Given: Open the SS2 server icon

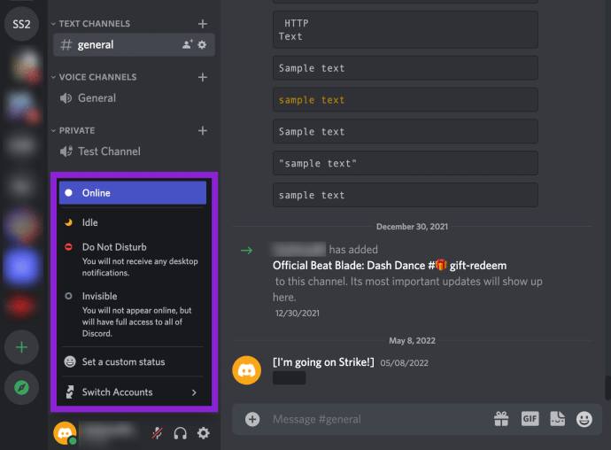Looking at the screenshot, I should coord(21,24).
